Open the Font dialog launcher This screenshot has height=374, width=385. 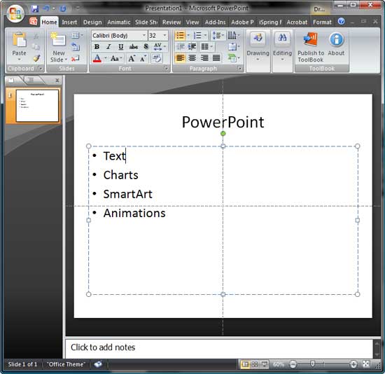click(166, 68)
